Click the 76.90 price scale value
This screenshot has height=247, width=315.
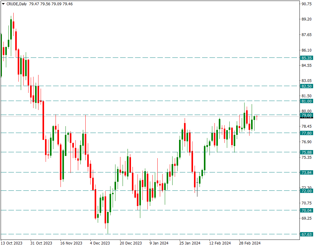(307, 142)
